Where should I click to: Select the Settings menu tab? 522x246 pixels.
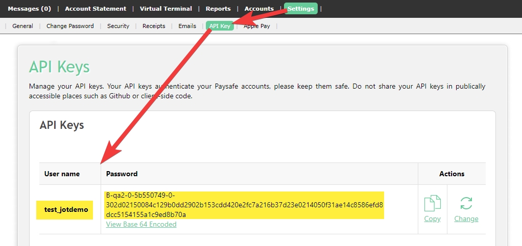[x=301, y=9]
